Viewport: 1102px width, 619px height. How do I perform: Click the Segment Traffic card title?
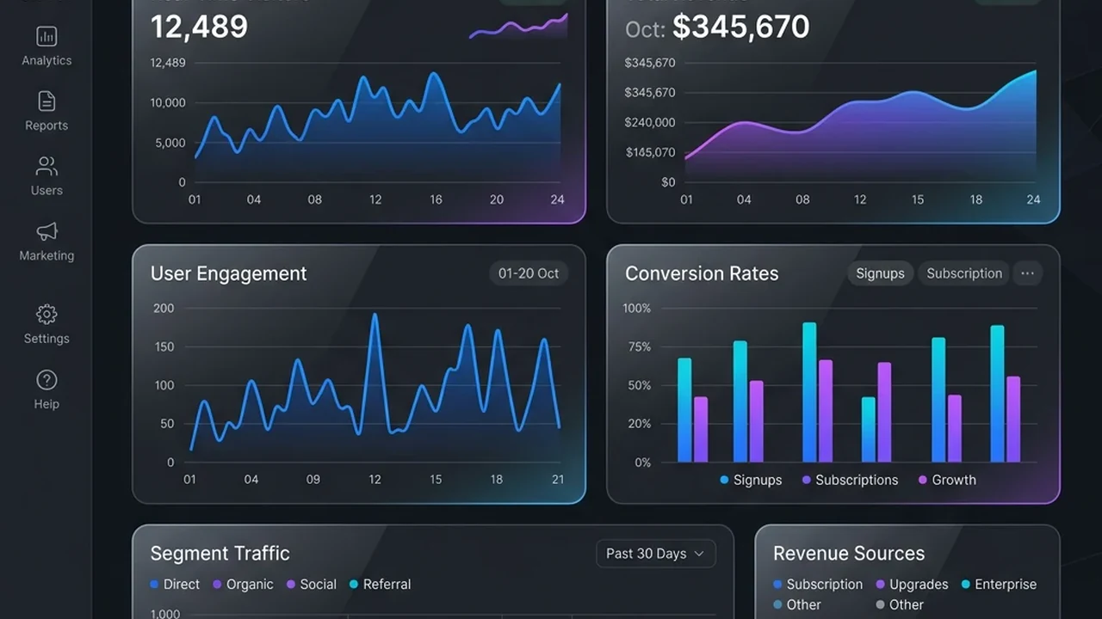pos(220,554)
